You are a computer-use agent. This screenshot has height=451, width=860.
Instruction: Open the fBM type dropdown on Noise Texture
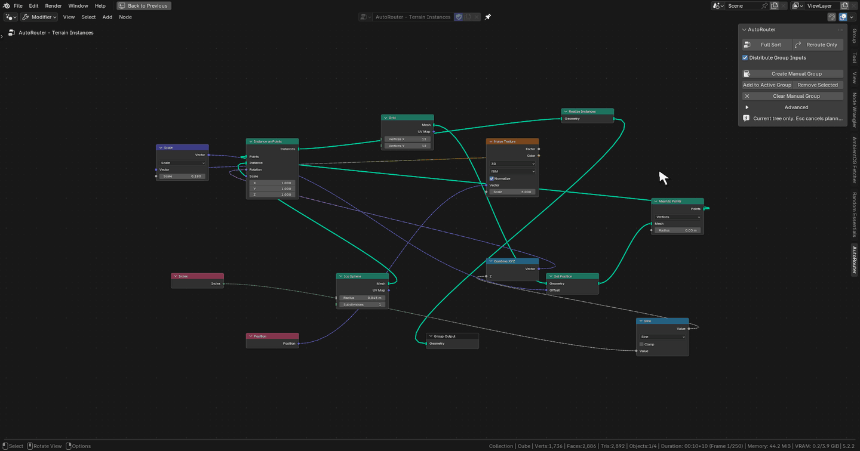point(512,171)
